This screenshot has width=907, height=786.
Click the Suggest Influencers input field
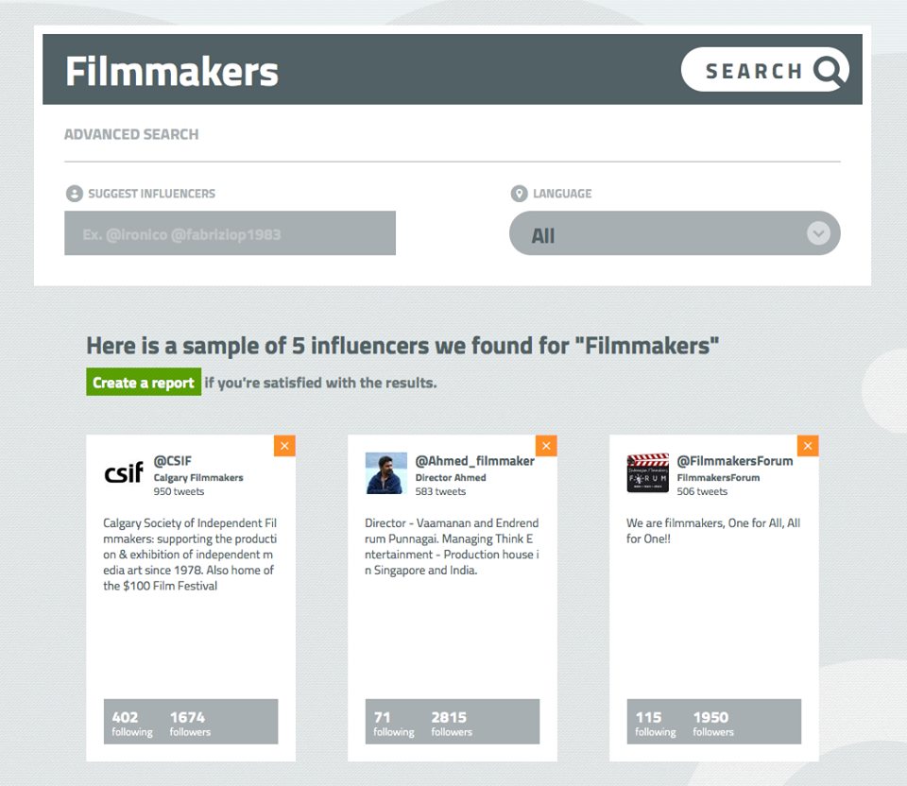click(x=230, y=233)
